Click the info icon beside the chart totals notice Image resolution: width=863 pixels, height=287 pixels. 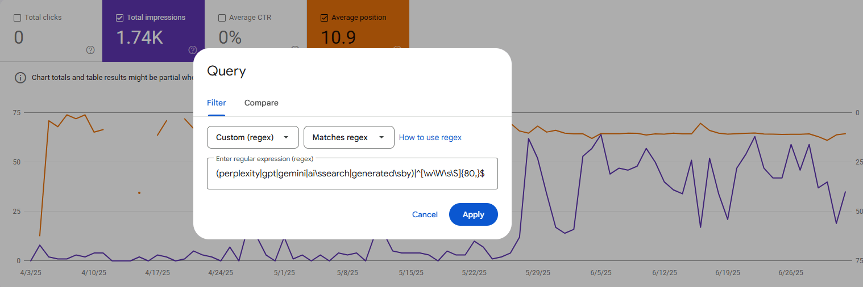coord(20,78)
